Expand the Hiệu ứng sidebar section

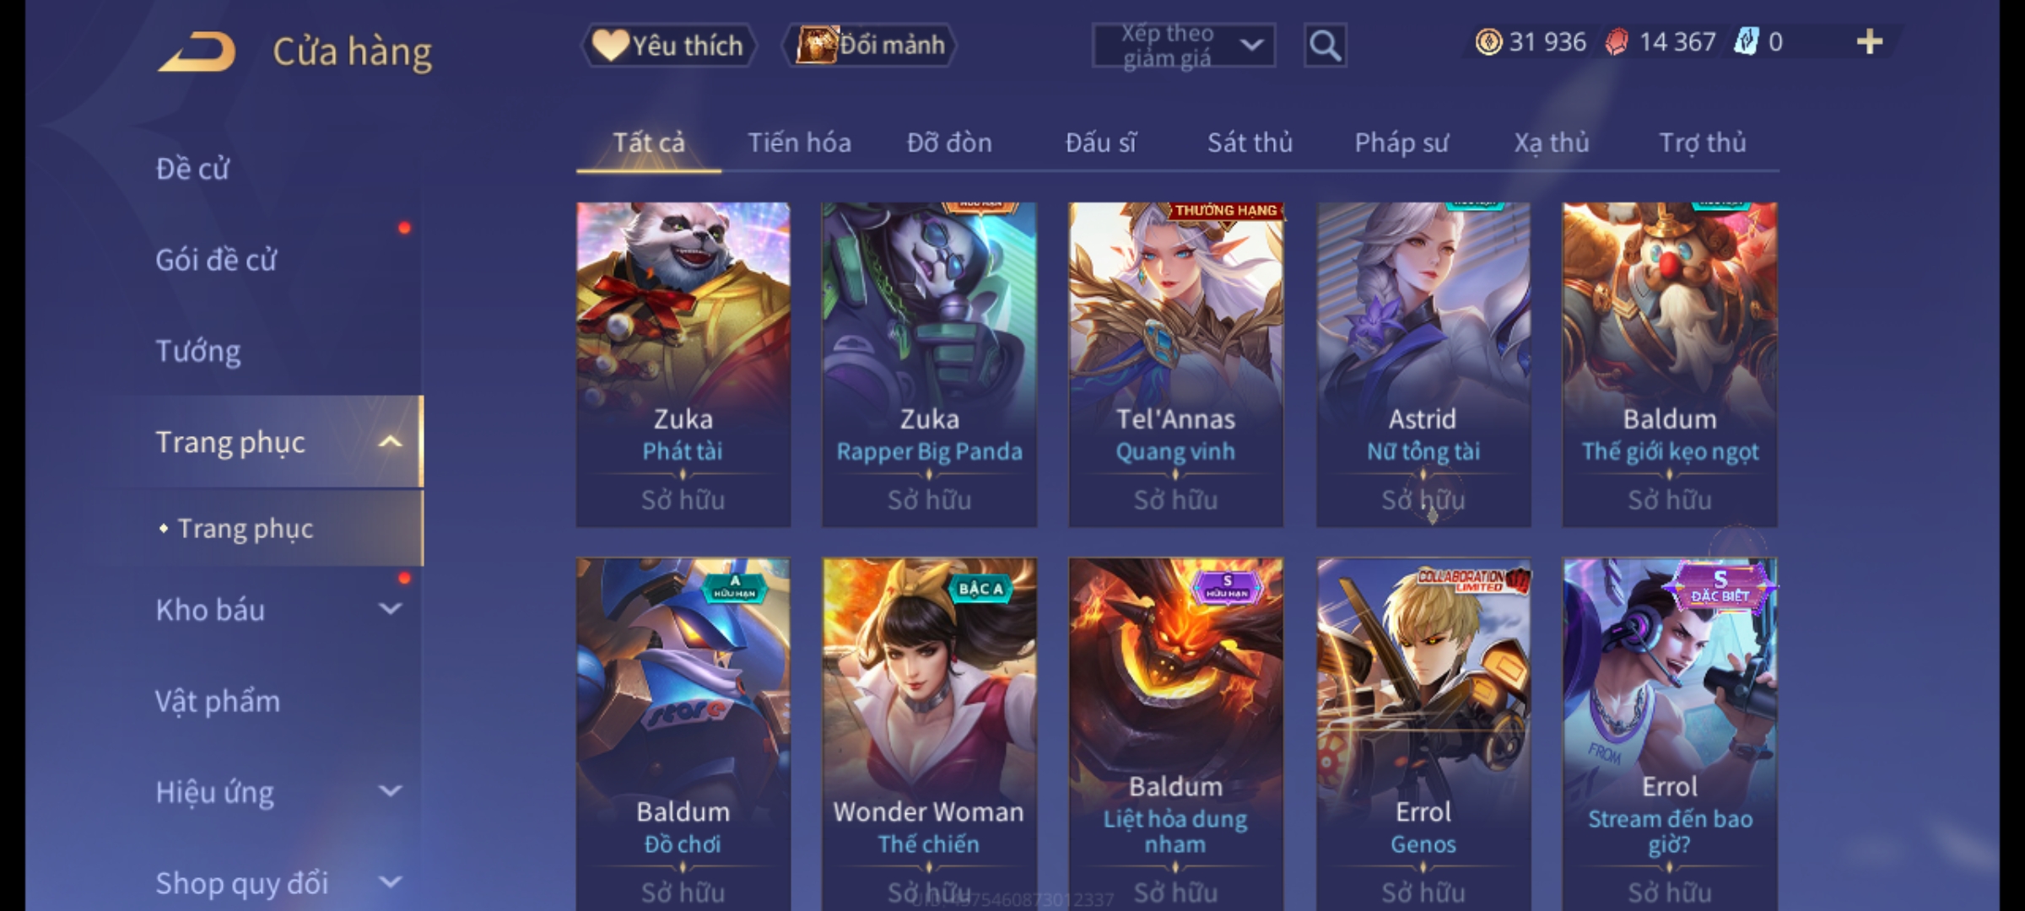pyautogui.click(x=390, y=791)
